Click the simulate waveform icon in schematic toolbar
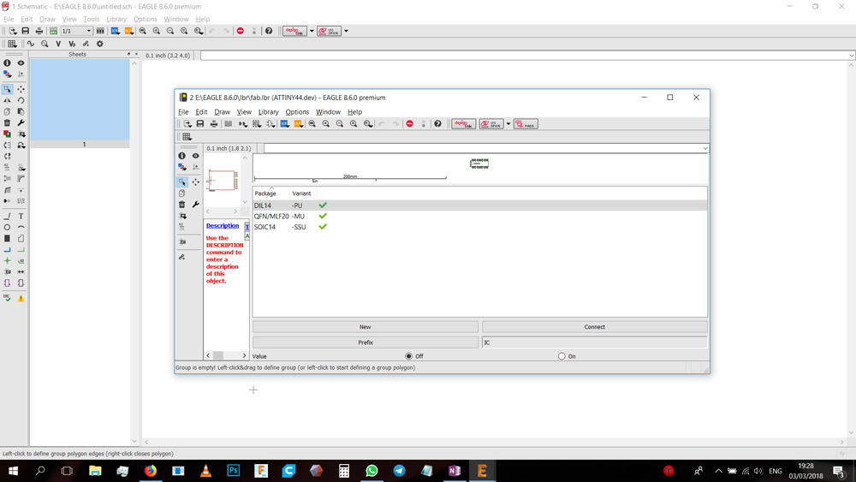The image size is (856, 482). (31, 44)
